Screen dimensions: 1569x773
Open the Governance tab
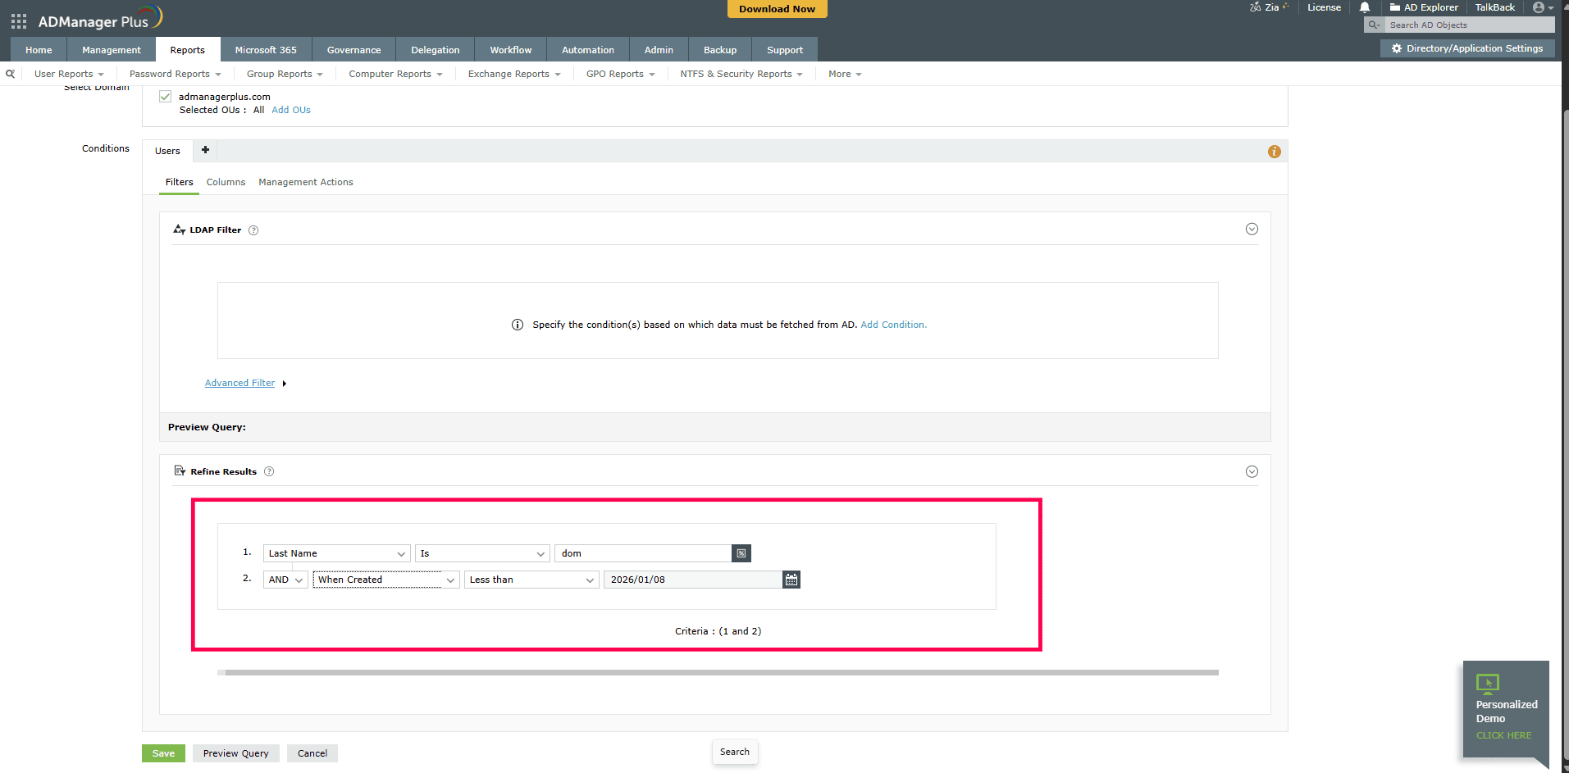tap(353, 50)
